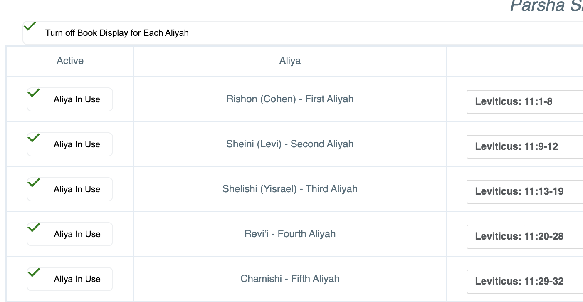The image size is (583, 302).
Task: Click the Parsha page heading
Action: (546, 6)
